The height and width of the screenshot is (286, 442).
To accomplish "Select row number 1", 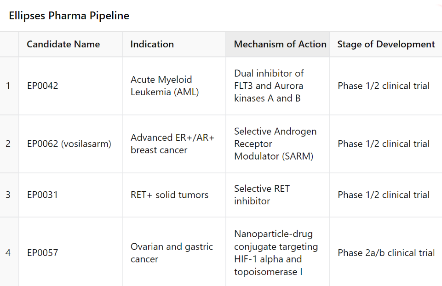I will tap(8, 86).
